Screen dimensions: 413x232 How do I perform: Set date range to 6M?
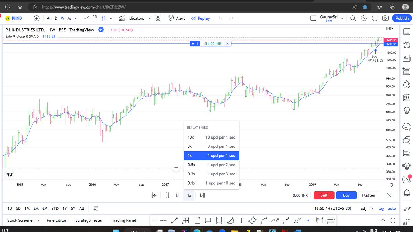[45, 208]
